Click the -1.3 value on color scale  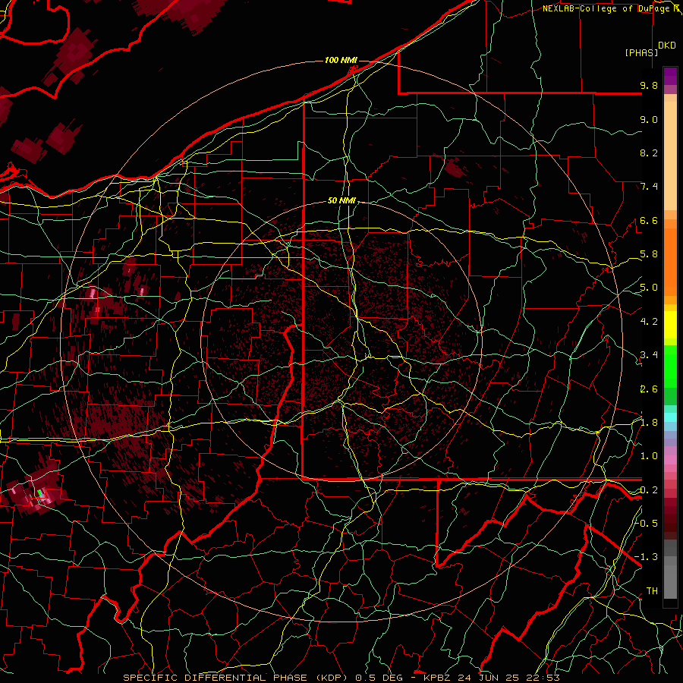[646, 557]
